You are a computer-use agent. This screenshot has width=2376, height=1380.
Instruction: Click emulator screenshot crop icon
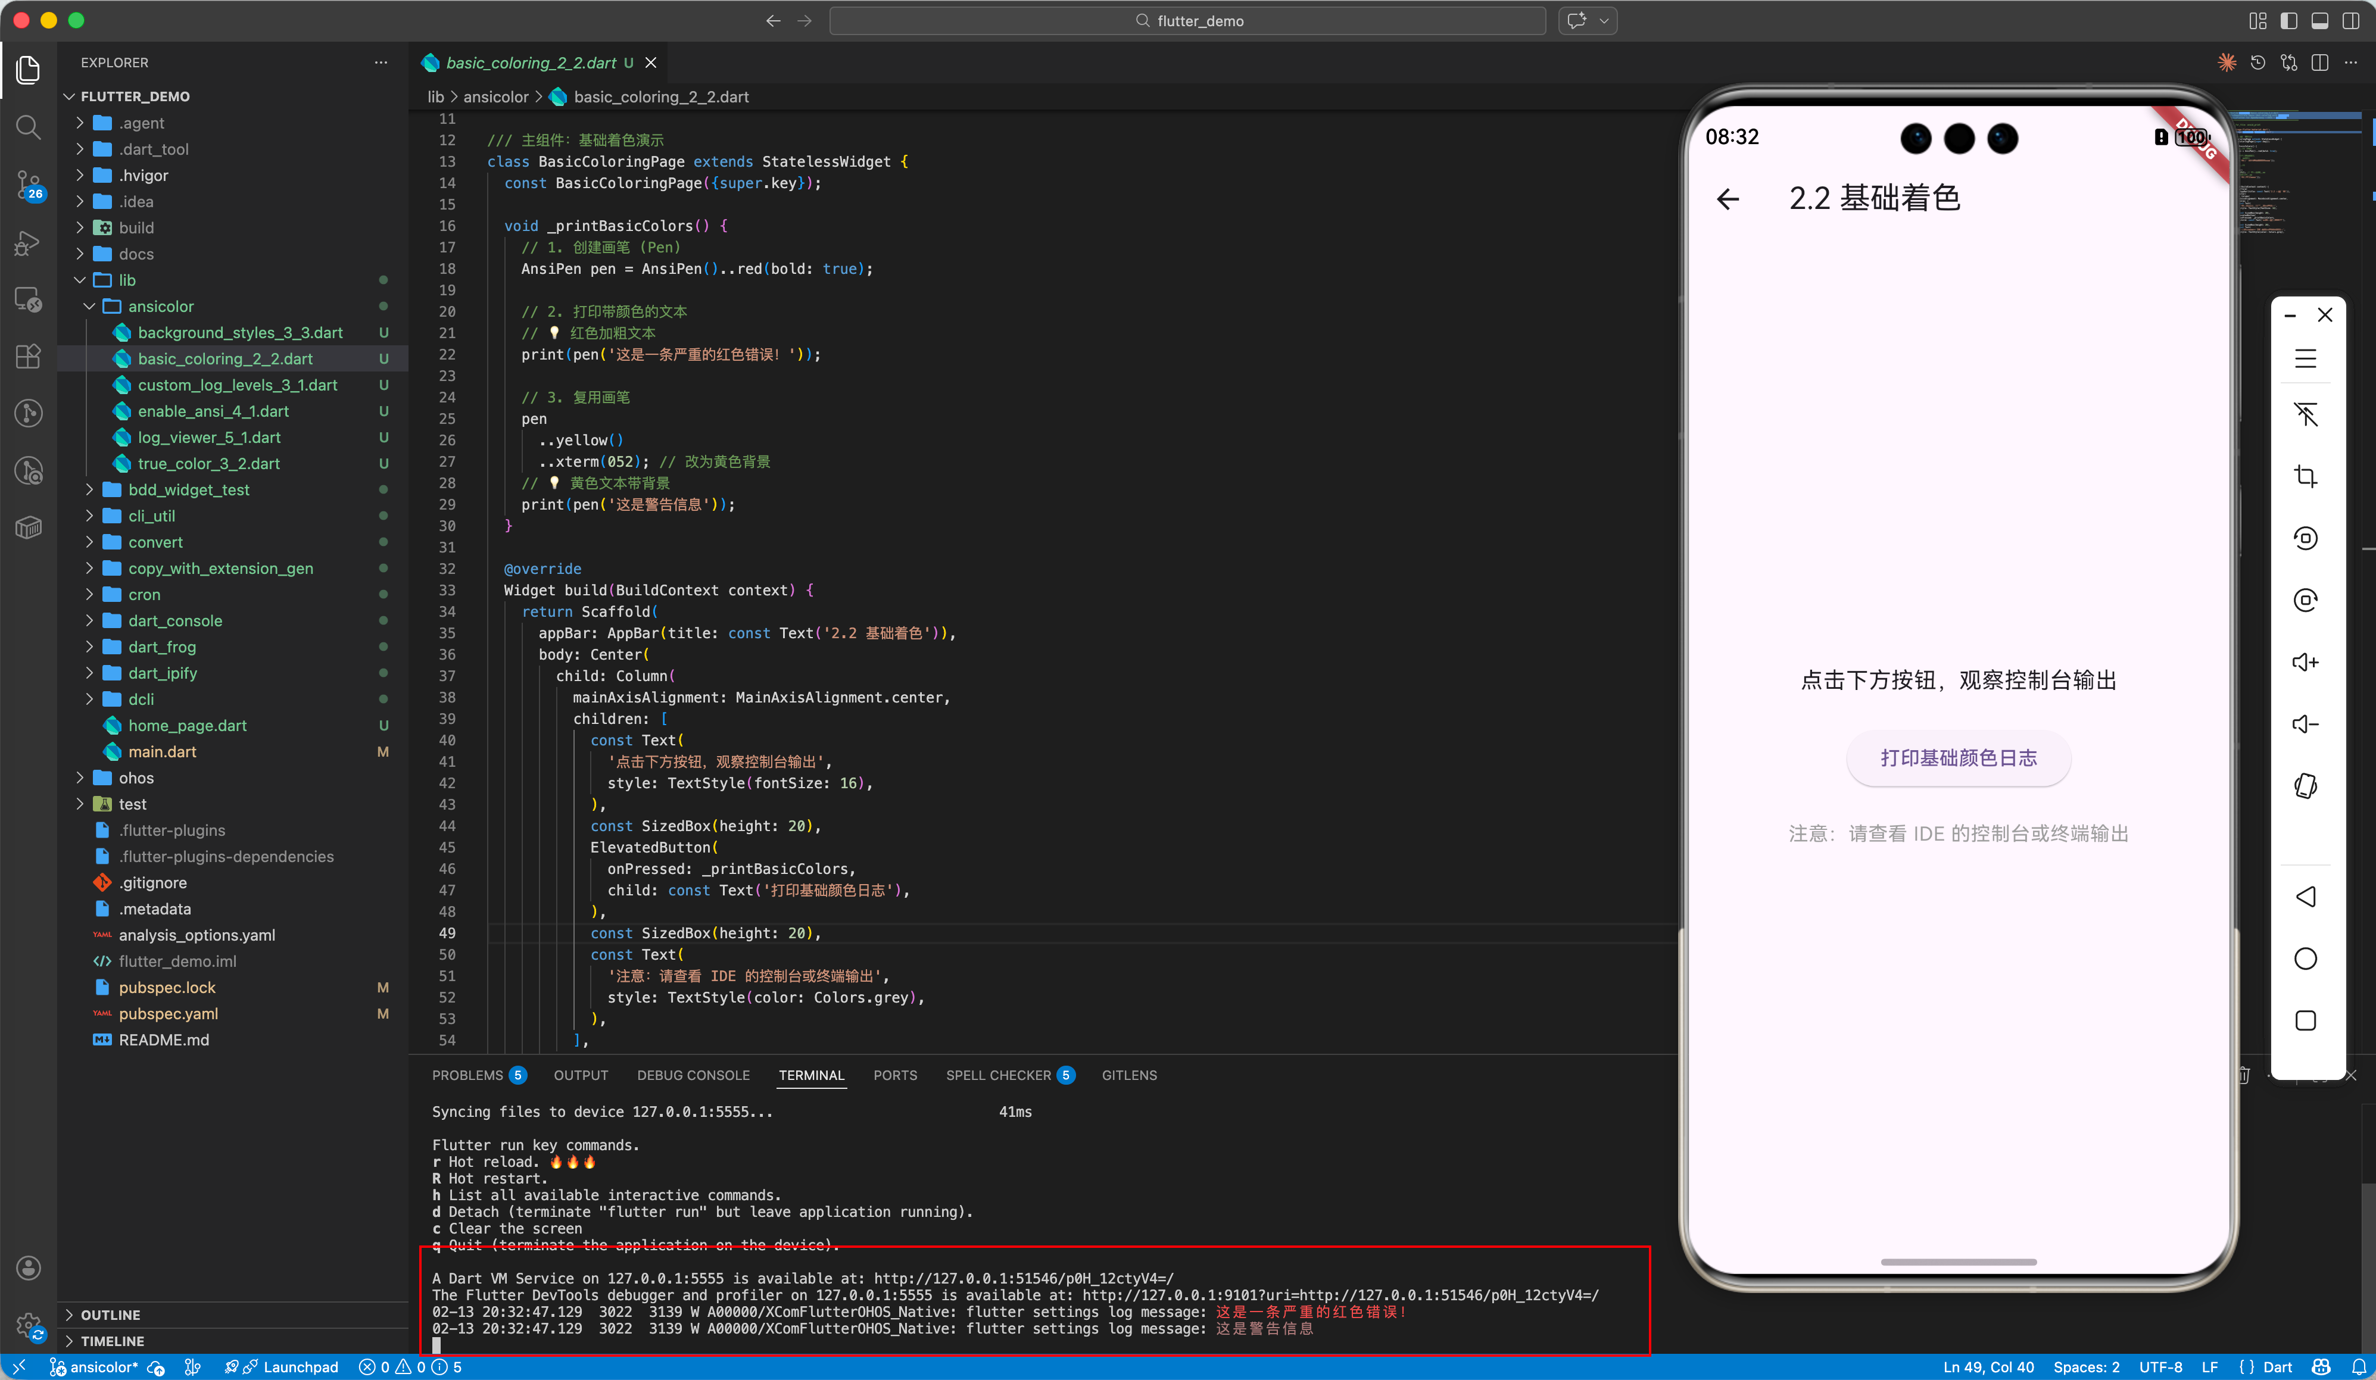click(x=2305, y=476)
